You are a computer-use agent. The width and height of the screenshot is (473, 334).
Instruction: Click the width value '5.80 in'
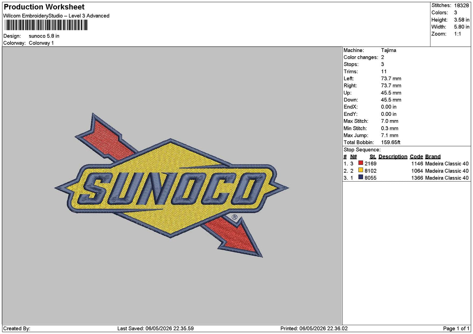[462, 27]
